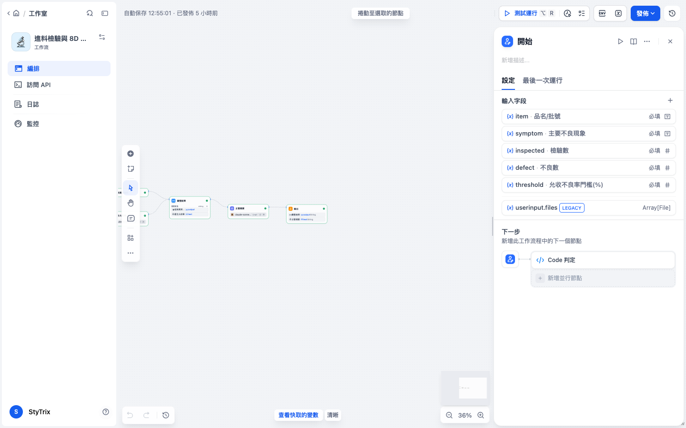Switch to hand pan mode

pos(131,203)
